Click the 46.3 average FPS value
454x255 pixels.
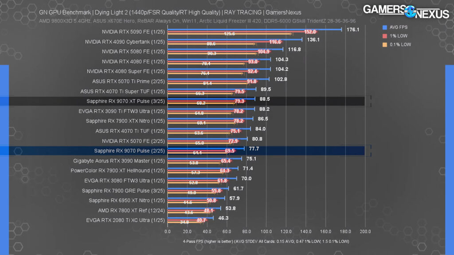coord(223,218)
